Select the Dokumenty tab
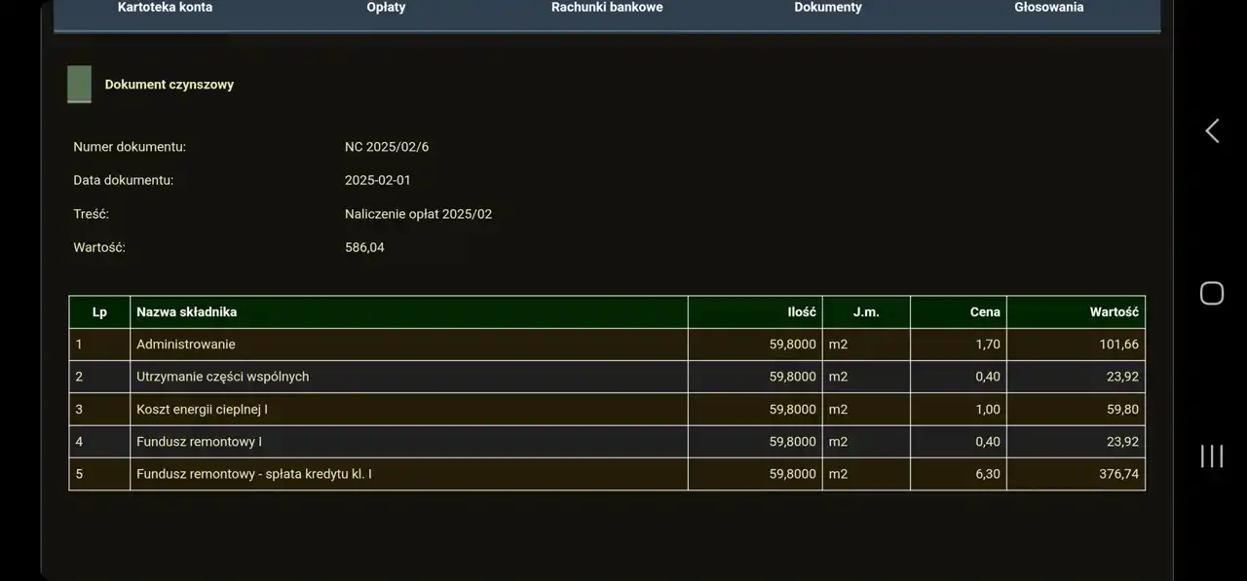 tap(828, 8)
